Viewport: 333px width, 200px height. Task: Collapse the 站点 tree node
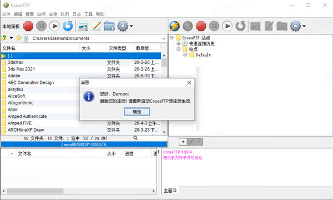click(x=178, y=49)
